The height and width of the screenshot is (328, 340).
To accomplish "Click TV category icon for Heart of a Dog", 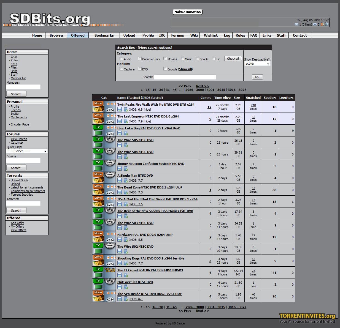I will [98, 130].
